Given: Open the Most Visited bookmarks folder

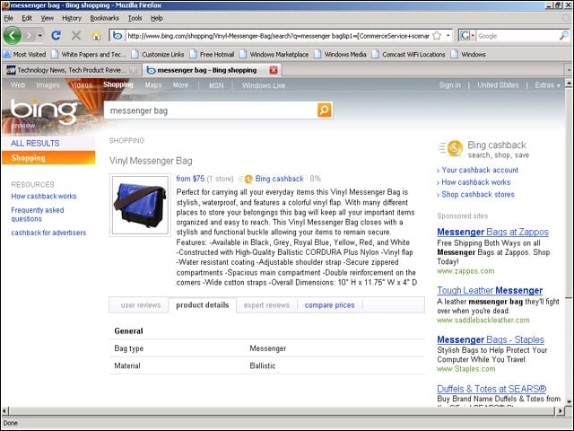Looking at the screenshot, I should [24, 54].
